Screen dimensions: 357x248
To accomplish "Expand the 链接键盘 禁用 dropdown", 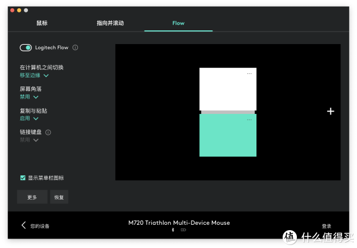I will (29, 140).
